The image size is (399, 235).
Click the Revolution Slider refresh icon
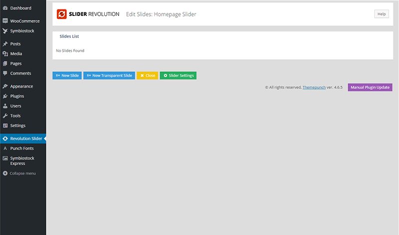(x=5, y=139)
